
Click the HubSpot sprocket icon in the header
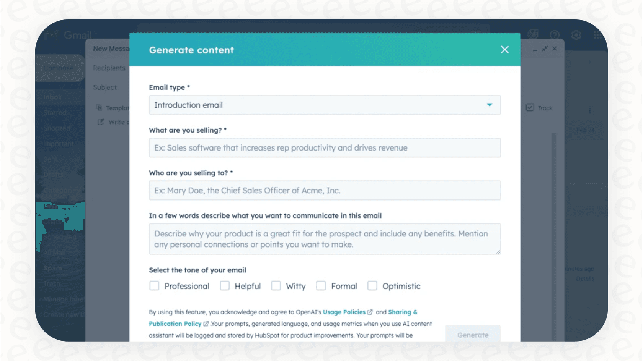(x=533, y=34)
